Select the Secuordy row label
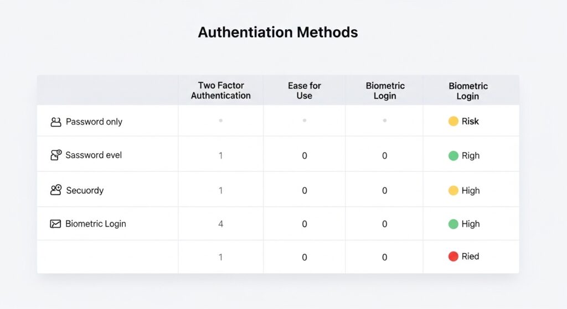The width and height of the screenshot is (567, 309). [85, 190]
